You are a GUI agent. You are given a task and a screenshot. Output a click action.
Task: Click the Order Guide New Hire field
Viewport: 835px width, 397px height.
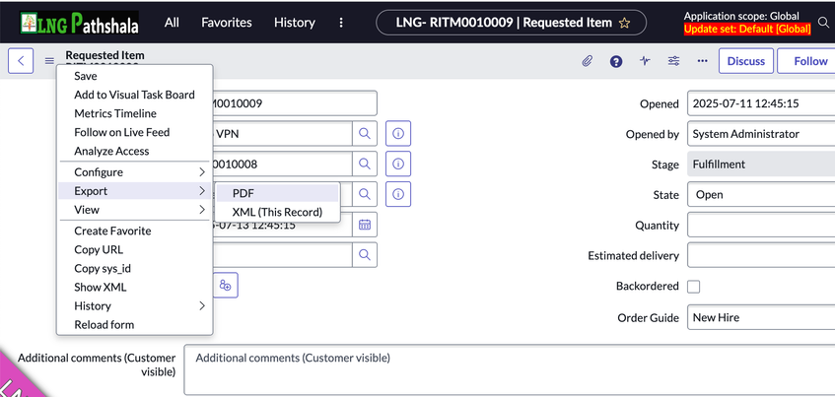click(761, 318)
